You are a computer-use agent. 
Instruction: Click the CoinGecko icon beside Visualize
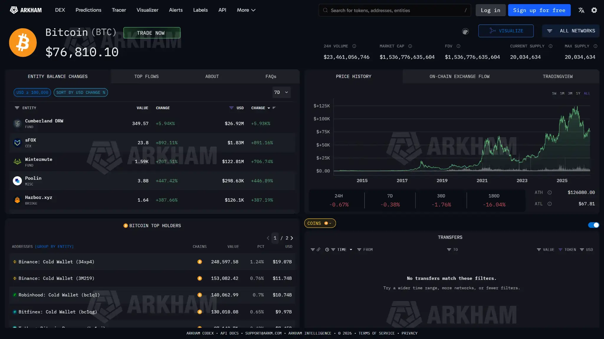(465, 31)
